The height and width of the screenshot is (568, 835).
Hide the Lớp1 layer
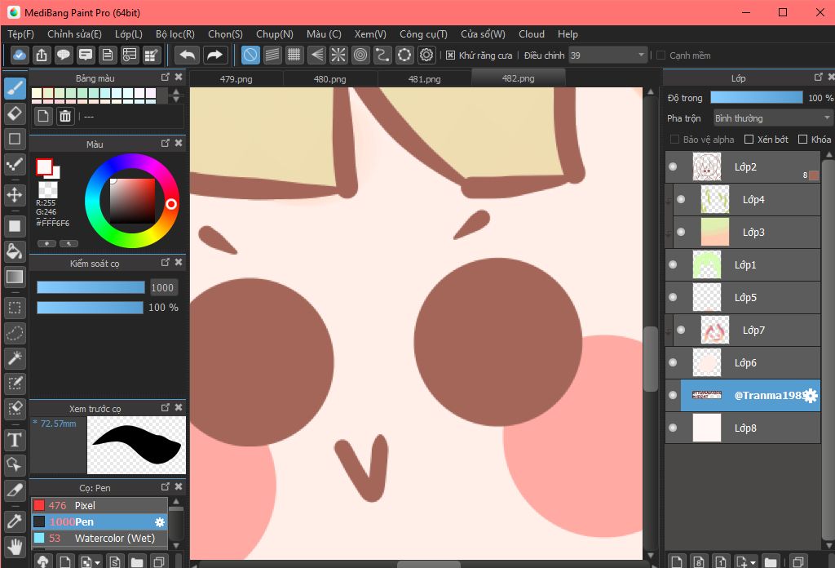[x=673, y=264]
